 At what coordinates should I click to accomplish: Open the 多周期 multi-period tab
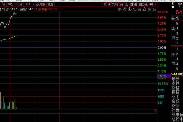click(41, 4)
